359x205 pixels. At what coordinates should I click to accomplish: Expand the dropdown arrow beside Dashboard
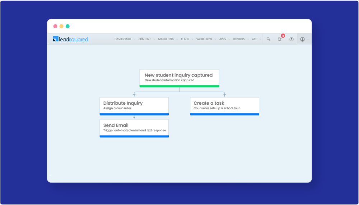[x=134, y=39]
